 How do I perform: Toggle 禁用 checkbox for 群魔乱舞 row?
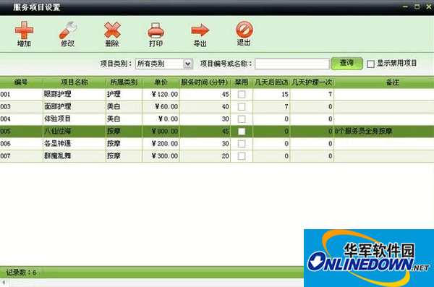[x=242, y=156]
